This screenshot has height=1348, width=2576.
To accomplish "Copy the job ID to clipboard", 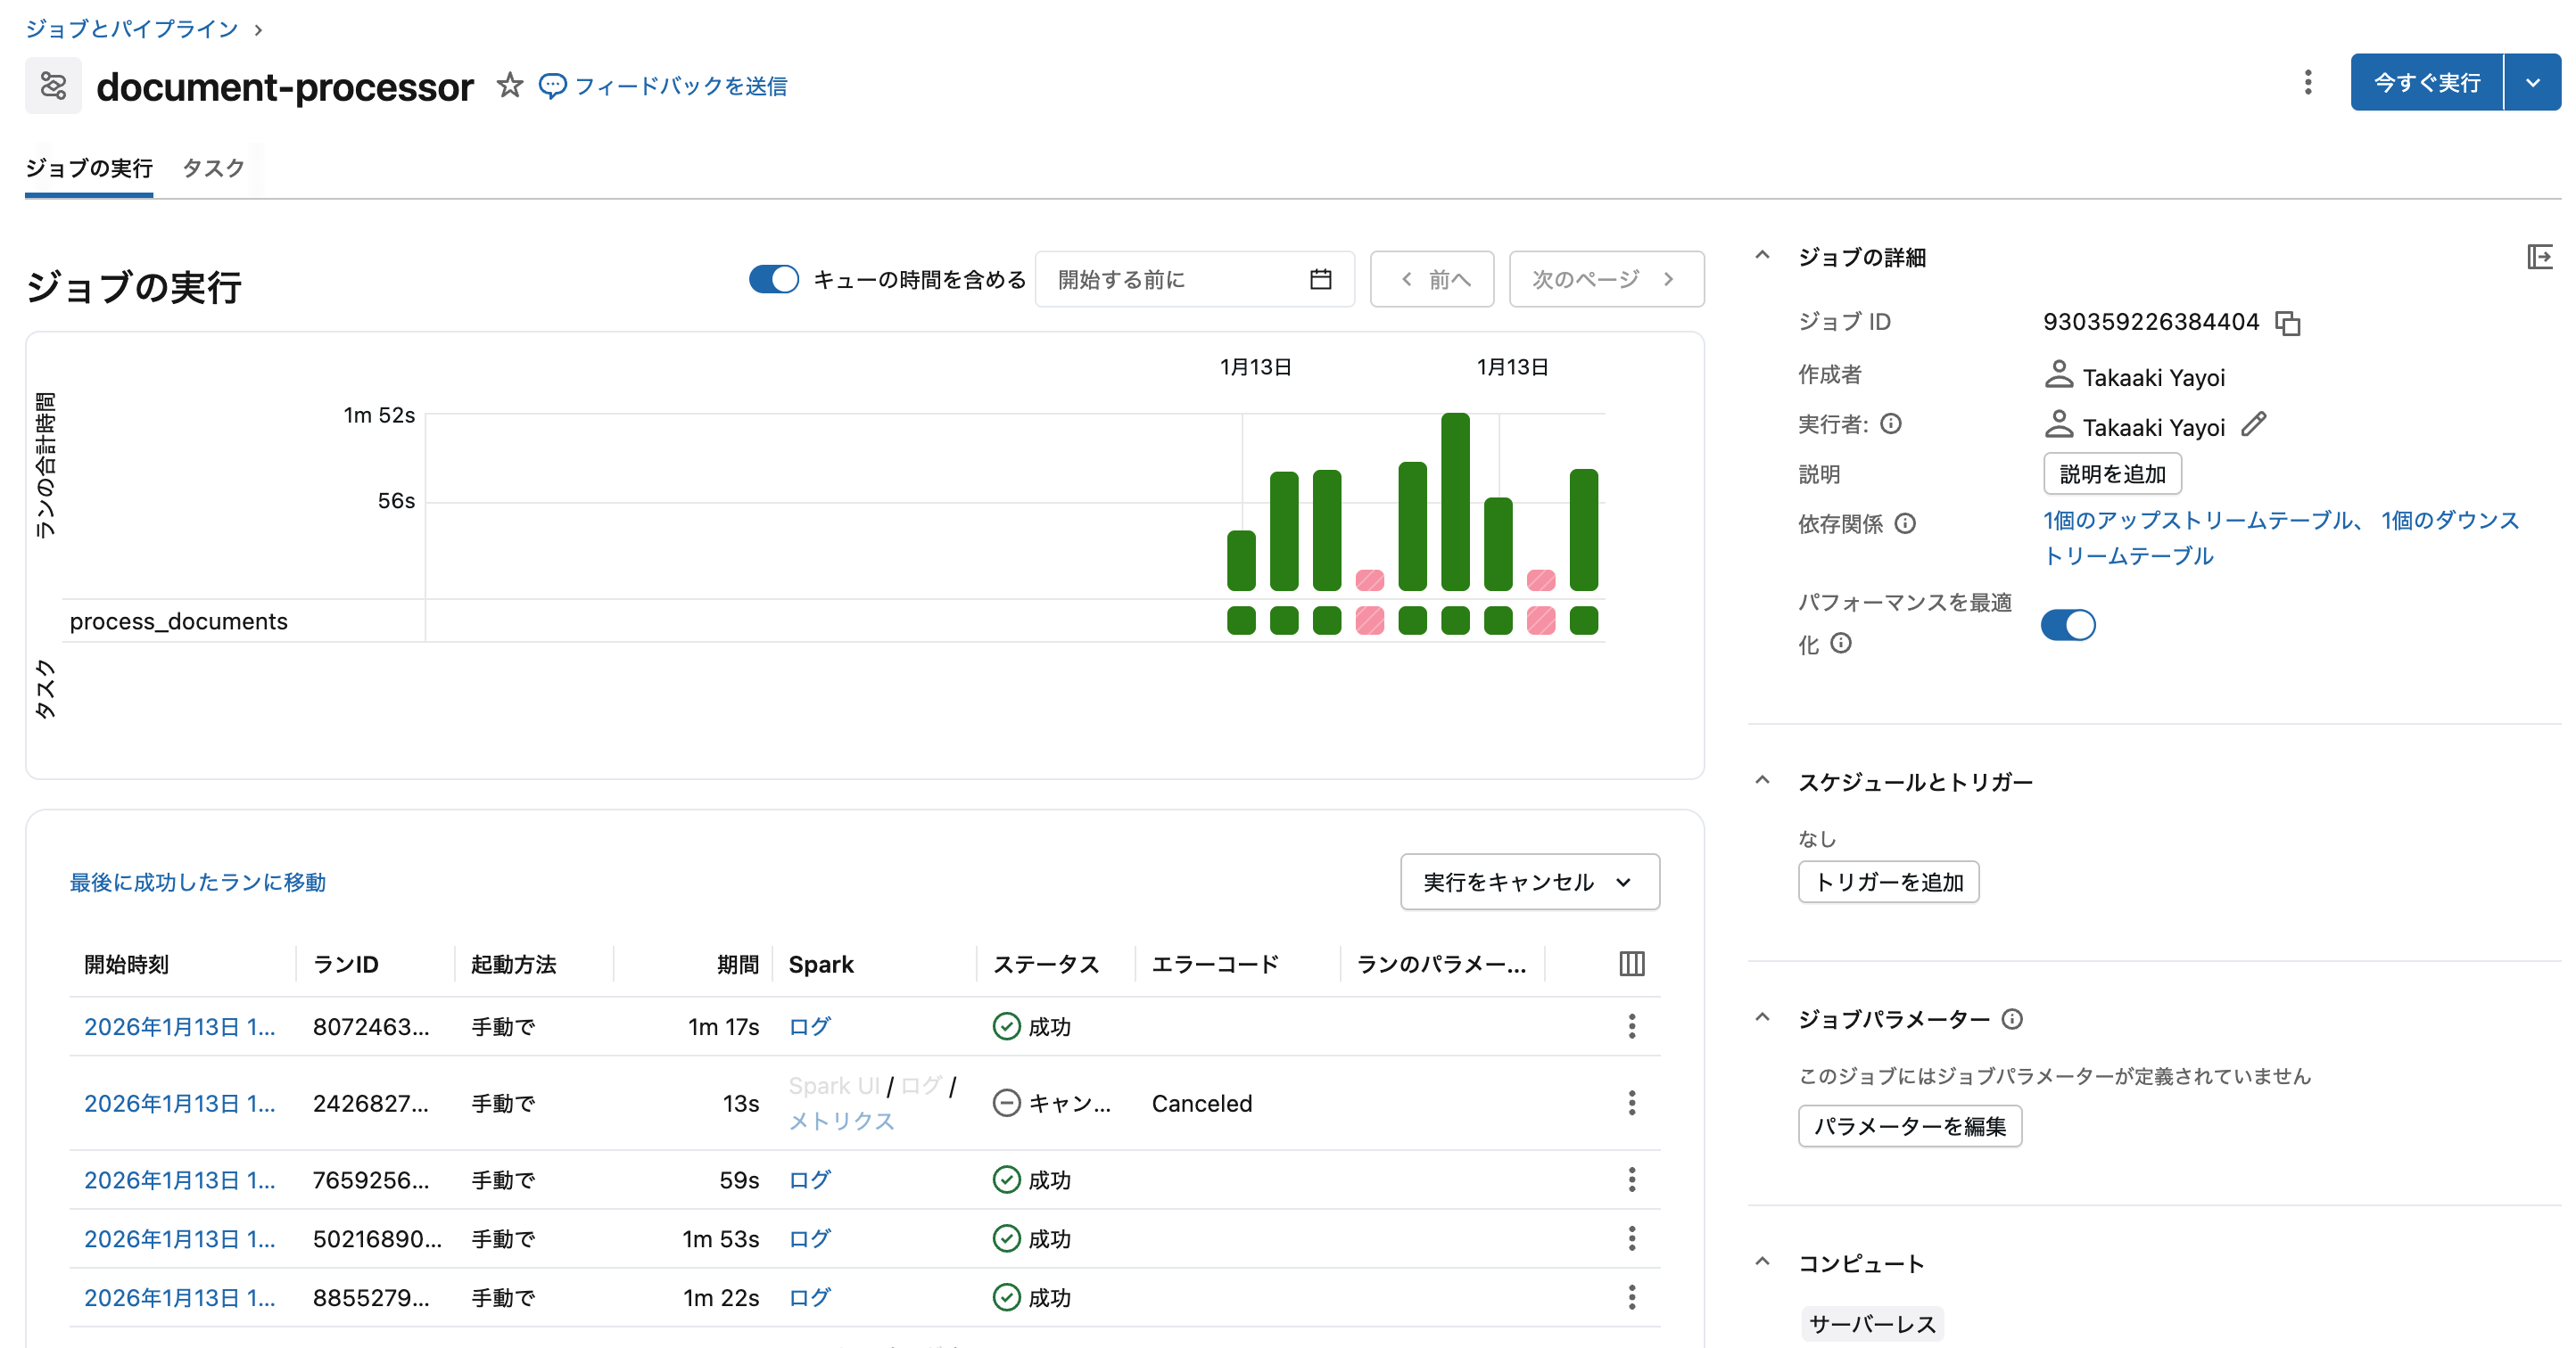I will [x=2289, y=322].
